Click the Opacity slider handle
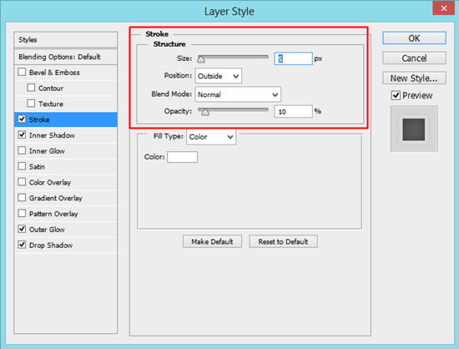The image size is (459, 349). [x=205, y=112]
